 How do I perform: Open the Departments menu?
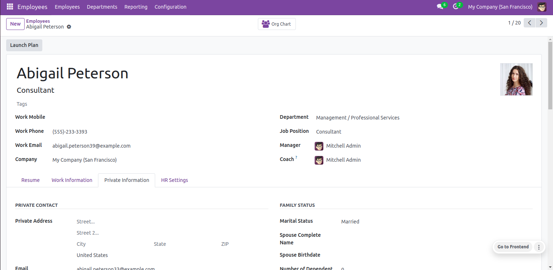[102, 7]
